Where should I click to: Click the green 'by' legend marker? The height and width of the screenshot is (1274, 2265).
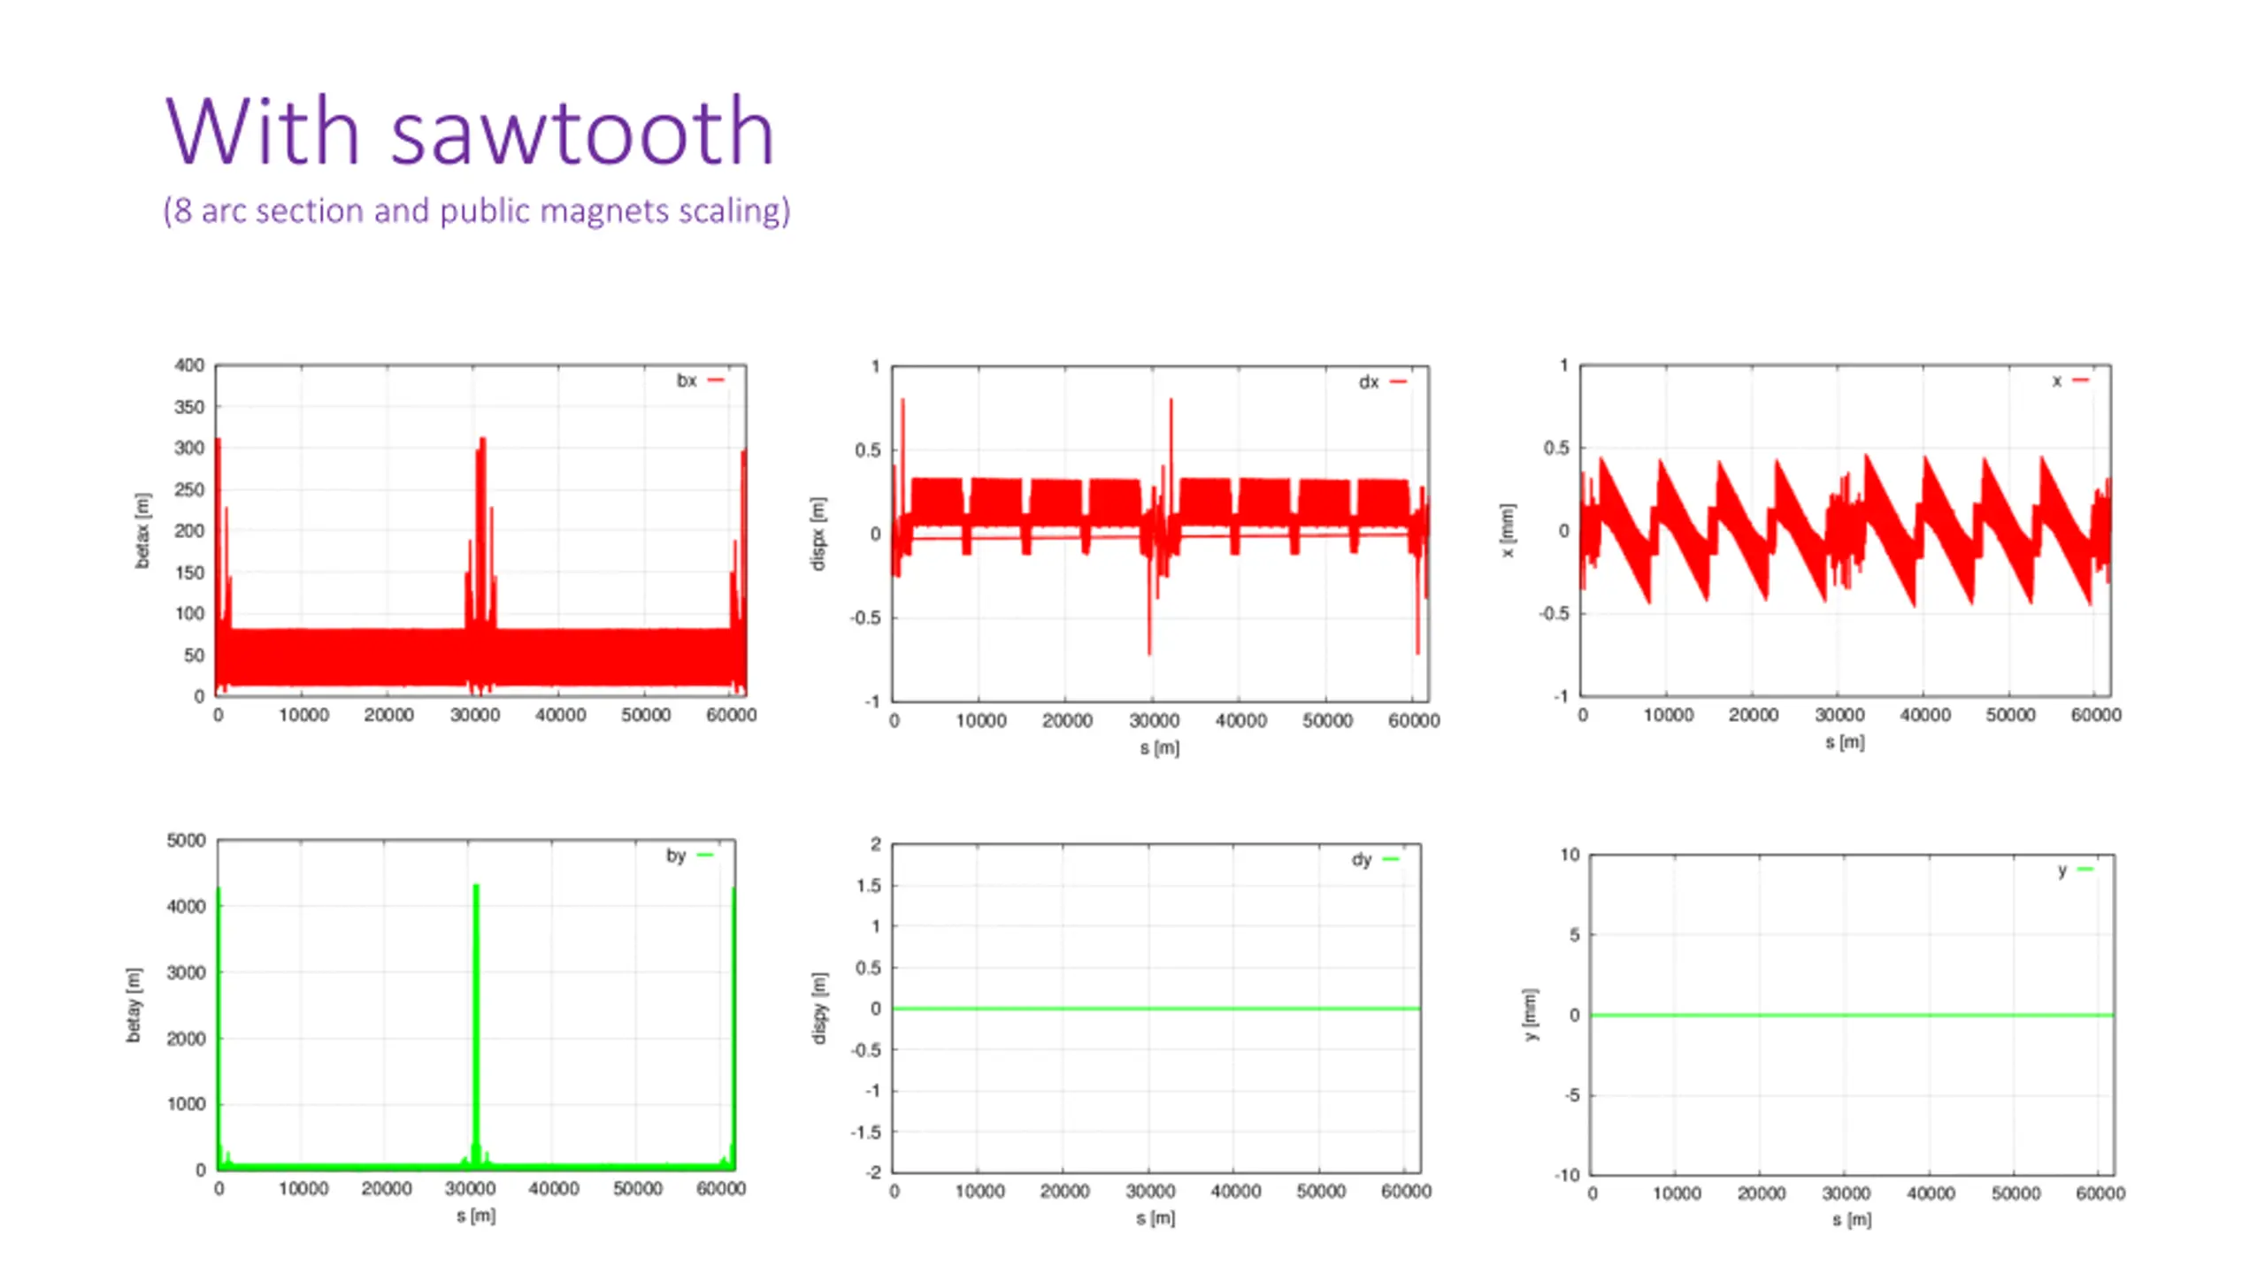point(705,856)
